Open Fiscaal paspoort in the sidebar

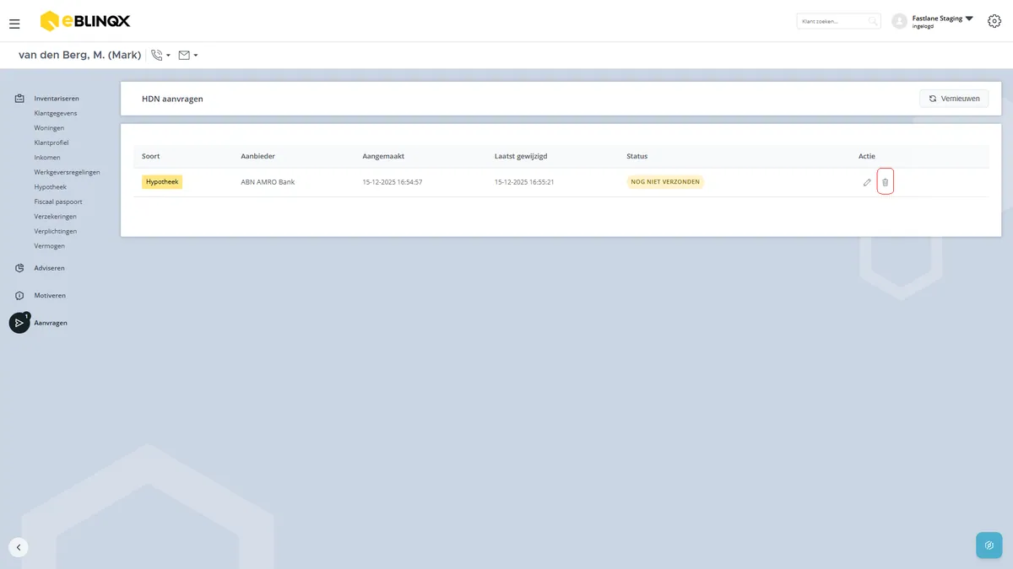tap(58, 201)
